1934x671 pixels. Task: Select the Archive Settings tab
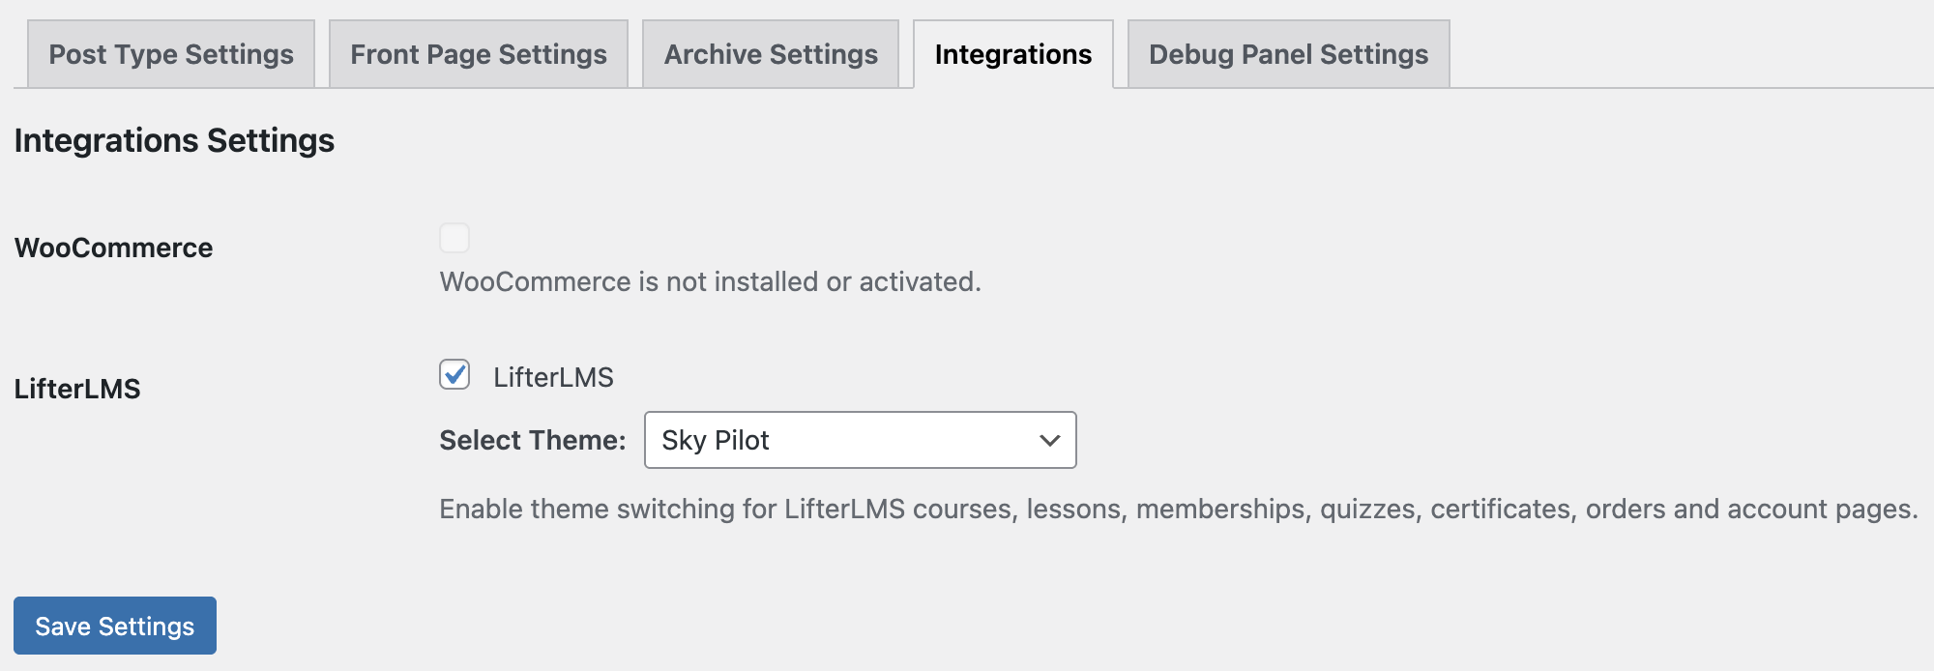769,54
